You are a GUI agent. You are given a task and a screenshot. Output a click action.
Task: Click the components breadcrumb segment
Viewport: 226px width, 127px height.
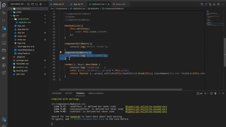(61, 8)
